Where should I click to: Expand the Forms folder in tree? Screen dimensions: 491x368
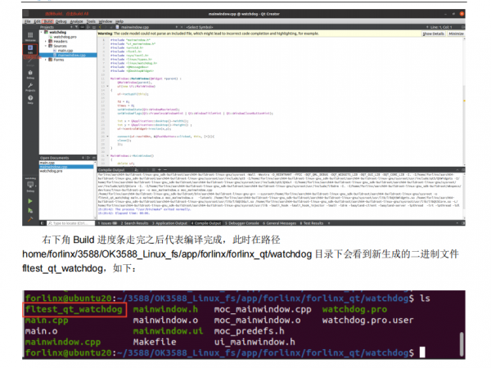(46, 61)
